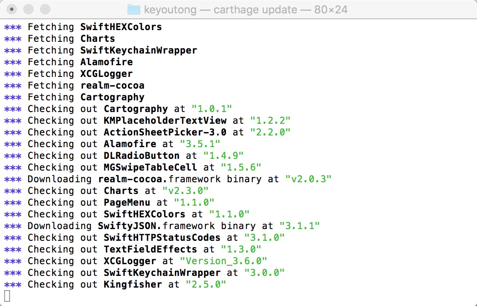Viewport: 477px width, 306px height.
Task: Click the realm-cocoa binary version "v2.0.3"
Action: pyautogui.click(x=308, y=179)
